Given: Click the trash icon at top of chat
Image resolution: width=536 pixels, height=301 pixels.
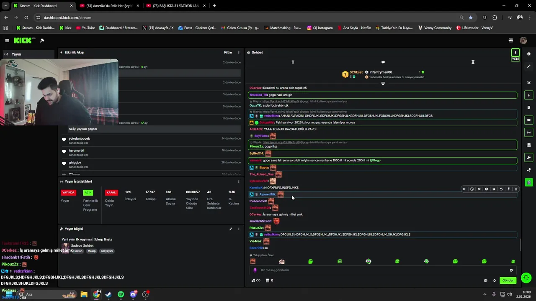Looking at the screenshot, I should click(293, 62).
